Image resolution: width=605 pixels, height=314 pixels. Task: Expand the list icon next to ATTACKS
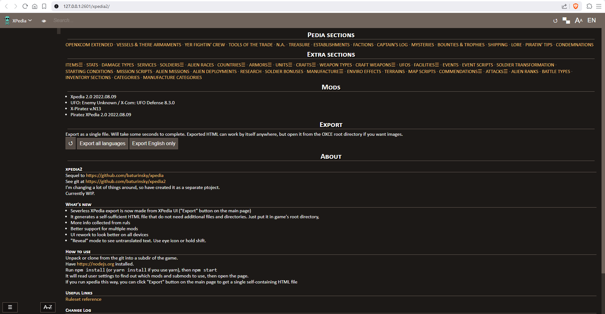[505, 71]
